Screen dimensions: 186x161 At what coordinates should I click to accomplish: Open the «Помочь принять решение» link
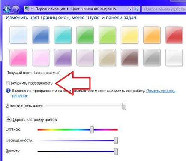pyautogui.click(x=161, y=91)
